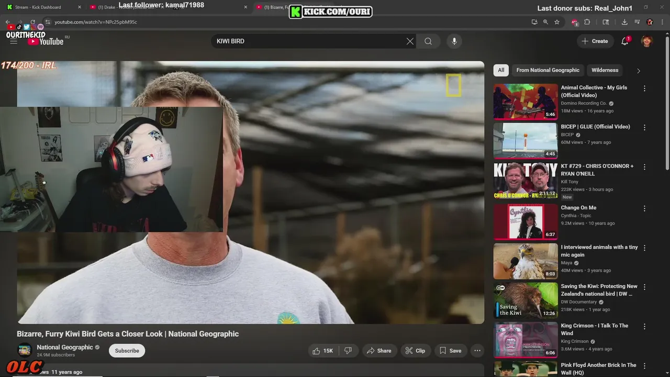Viewport: 670px width, 377px height.
Task: Close the Drake video tab
Action: click(x=163, y=7)
